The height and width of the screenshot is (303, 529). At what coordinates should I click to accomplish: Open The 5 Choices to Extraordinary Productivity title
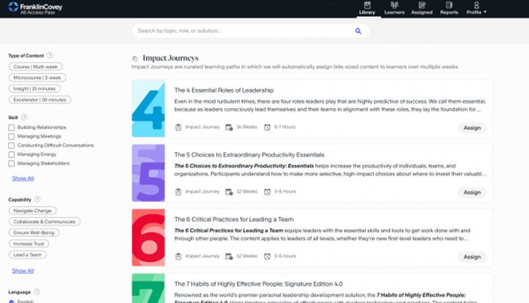coord(249,155)
